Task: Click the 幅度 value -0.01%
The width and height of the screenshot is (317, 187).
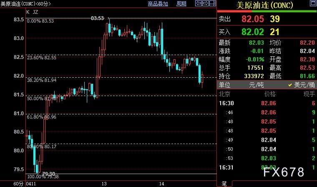Action: coord(255,59)
